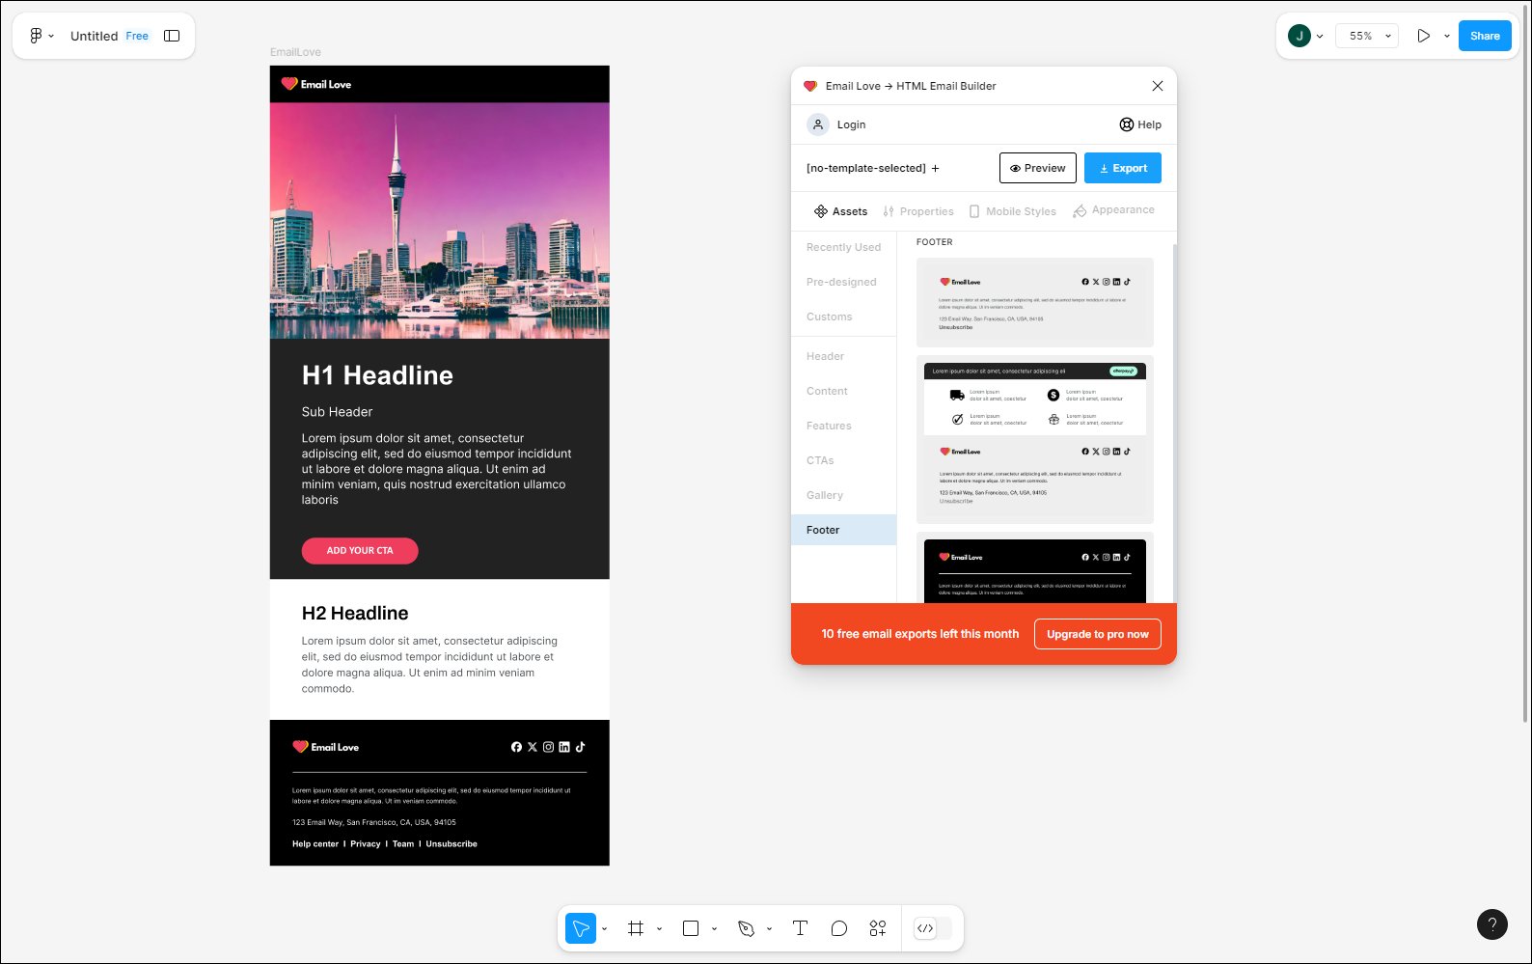This screenshot has width=1532, height=964.
Task: Choose the light gray footer thumbnail
Action: coord(1035,302)
